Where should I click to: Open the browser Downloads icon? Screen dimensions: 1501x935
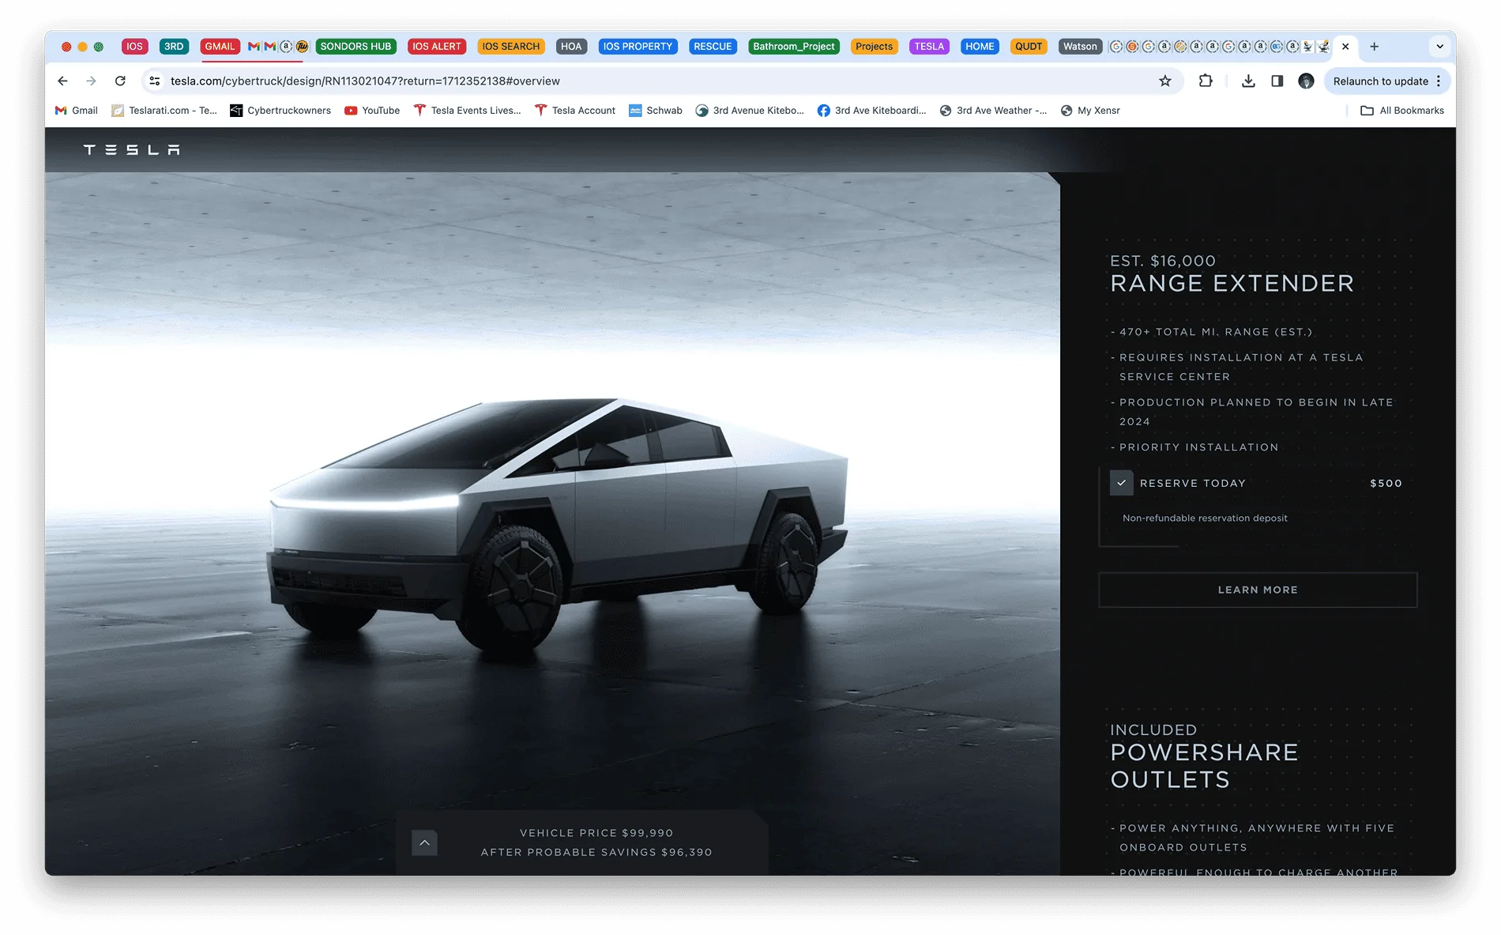click(1248, 81)
